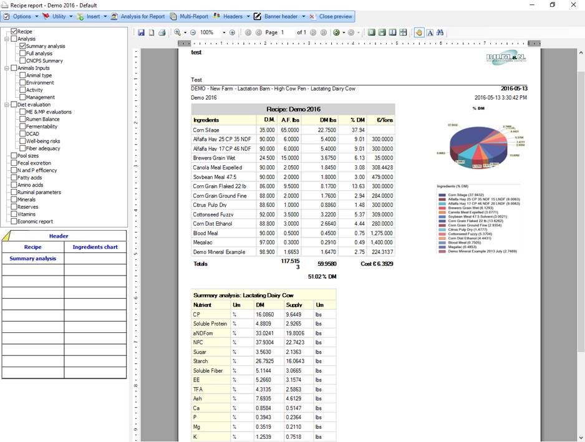Collapse the Animals Inputs tree node
This screenshot has width=585, height=442.
tap(6, 68)
